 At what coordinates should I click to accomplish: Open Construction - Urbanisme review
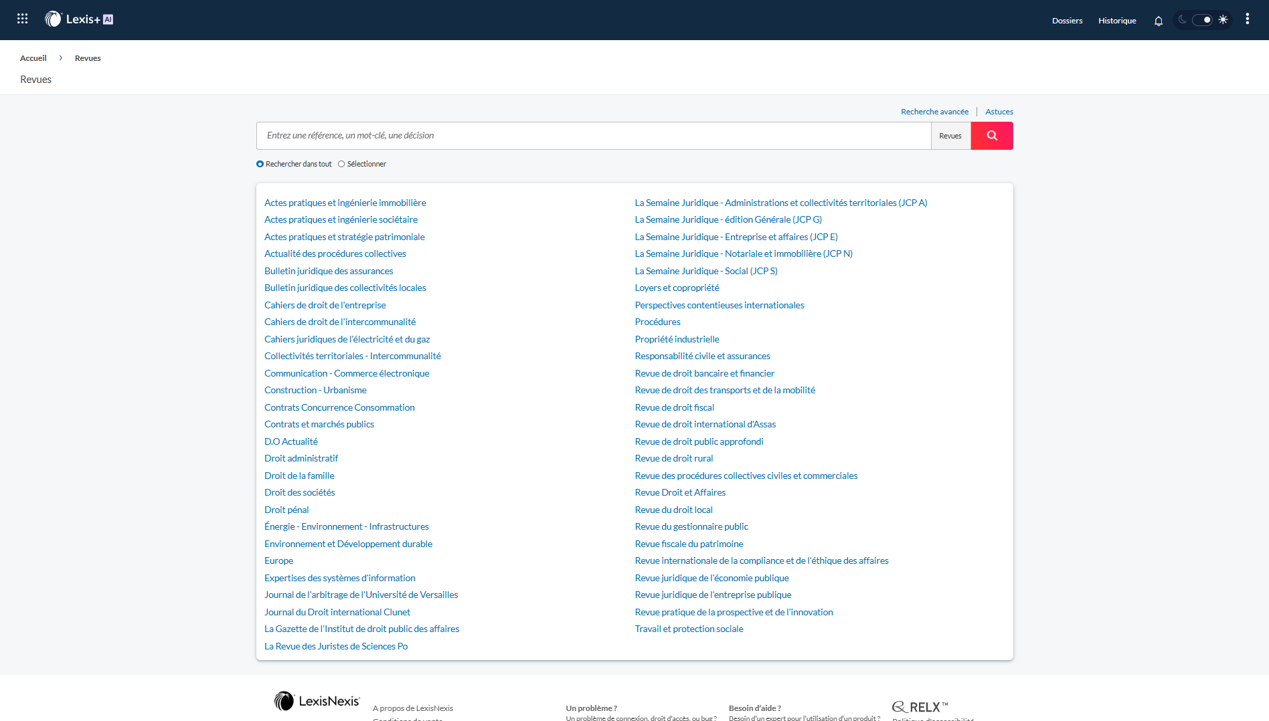coord(315,390)
